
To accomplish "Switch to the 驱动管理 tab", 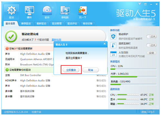I will pos(57,24).
